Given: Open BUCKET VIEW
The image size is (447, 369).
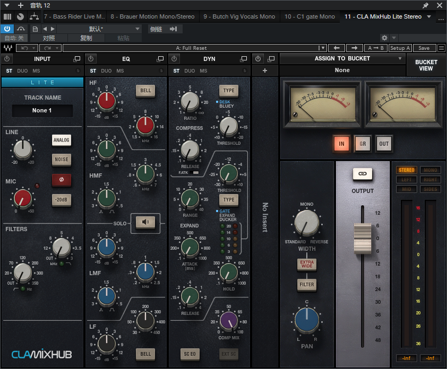Looking at the screenshot, I should (426, 65).
